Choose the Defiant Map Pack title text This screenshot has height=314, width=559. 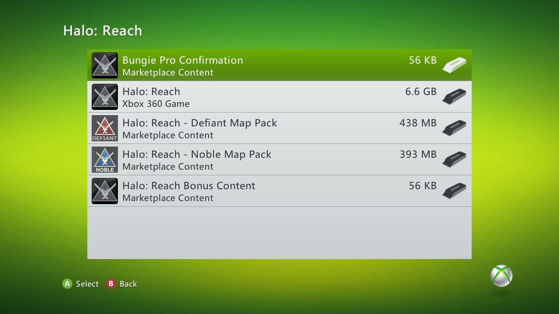(200, 123)
